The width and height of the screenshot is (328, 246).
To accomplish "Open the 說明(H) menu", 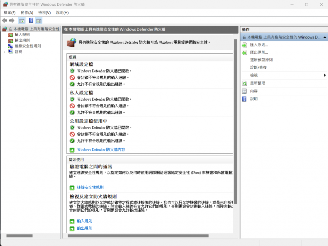I will tap(62, 13).
